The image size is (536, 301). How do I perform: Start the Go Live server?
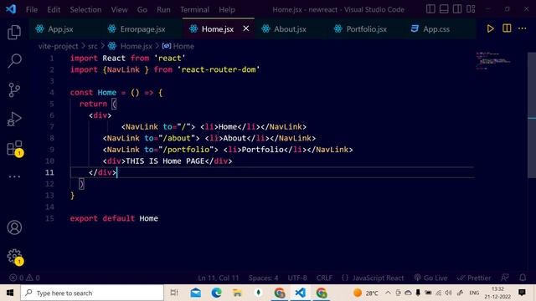[430, 278]
